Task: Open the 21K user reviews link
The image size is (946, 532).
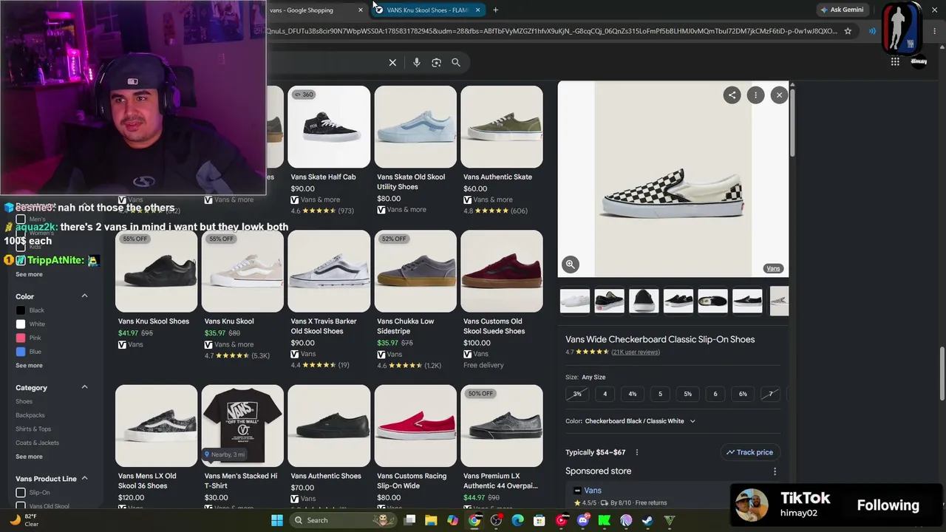Action: tap(636, 352)
